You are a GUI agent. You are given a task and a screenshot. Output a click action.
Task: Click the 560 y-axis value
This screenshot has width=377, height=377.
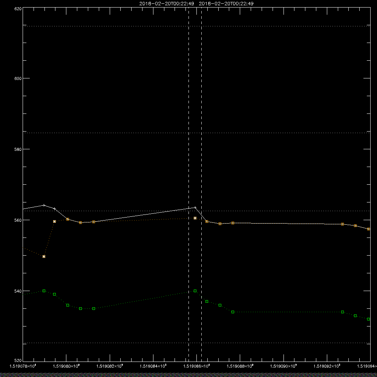point(18,220)
